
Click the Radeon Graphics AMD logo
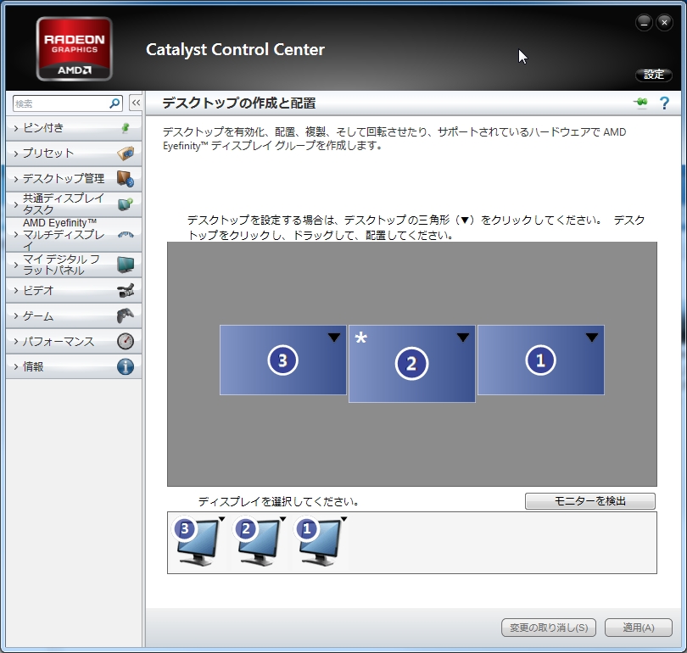click(x=75, y=48)
